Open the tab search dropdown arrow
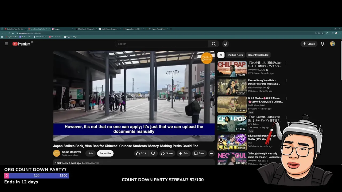The width and height of the screenshot is (342, 192). click(2, 29)
